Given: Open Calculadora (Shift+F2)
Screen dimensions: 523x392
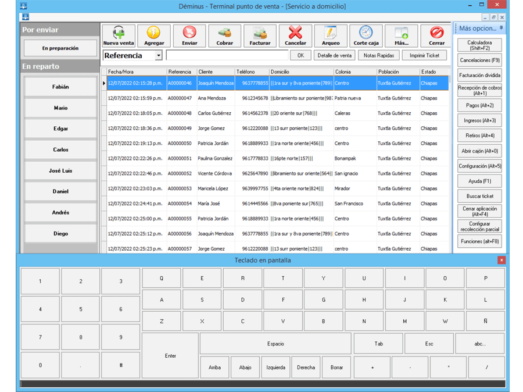Looking at the screenshot, I should pyautogui.click(x=479, y=45).
